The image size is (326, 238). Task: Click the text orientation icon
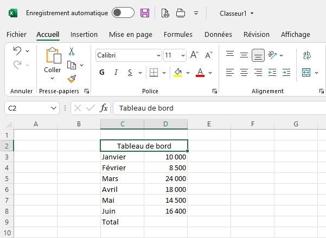pos(272,55)
